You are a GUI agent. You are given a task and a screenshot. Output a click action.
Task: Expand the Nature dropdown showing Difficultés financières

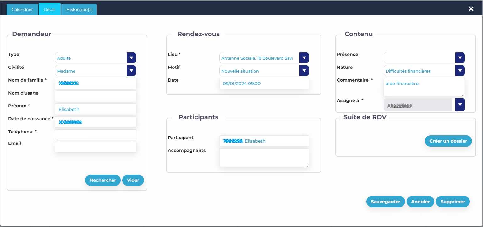click(460, 71)
